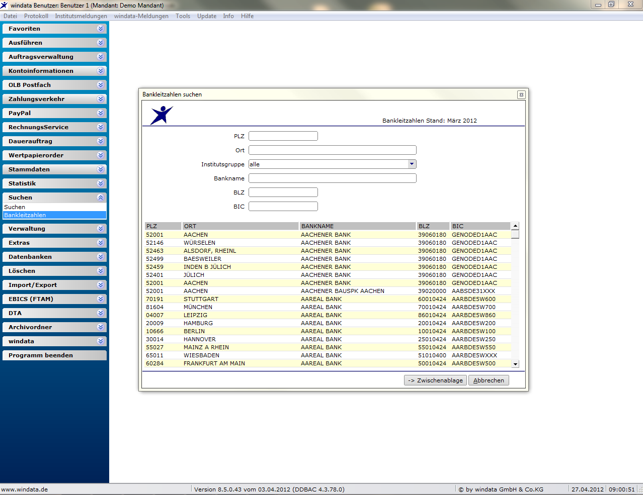Open the Protokoll menu
Viewport: 643px width, 495px height.
pyautogui.click(x=36, y=16)
